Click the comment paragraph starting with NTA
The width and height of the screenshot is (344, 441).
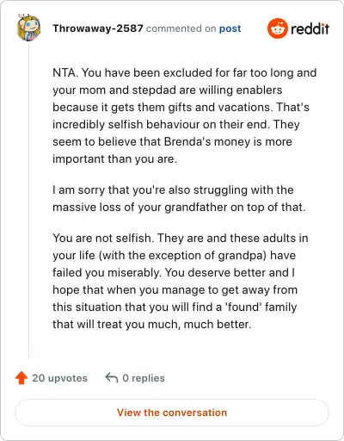pos(185,115)
